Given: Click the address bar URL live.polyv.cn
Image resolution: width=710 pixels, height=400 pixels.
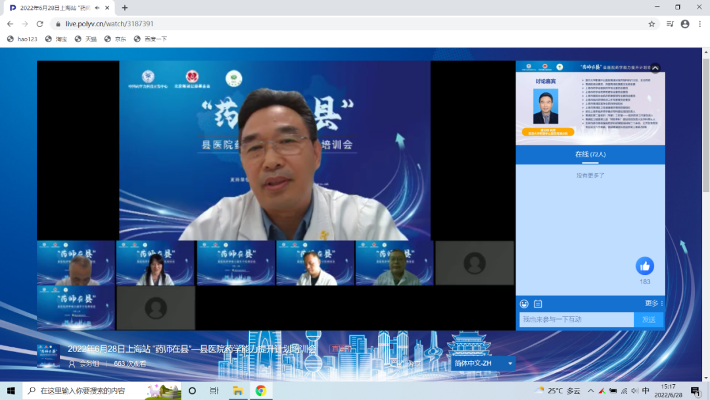Looking at the screenshot, I should click(x=109, y=24).
